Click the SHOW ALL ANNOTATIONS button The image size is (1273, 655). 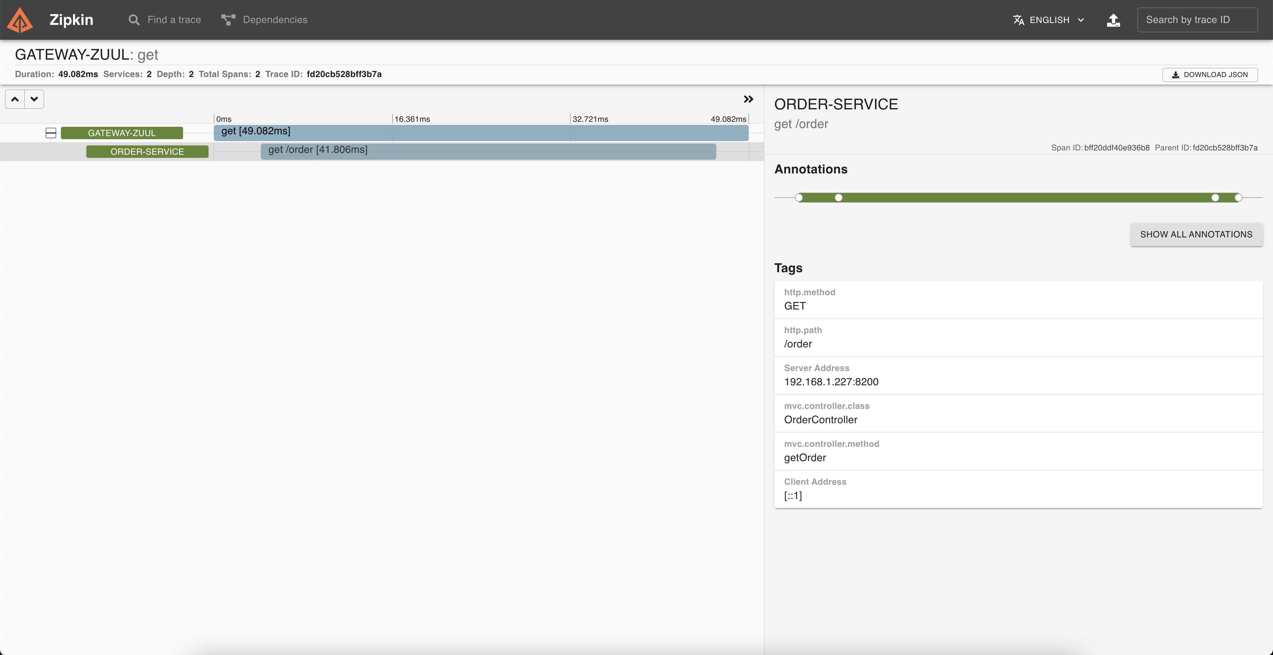tap(1196, 234)
